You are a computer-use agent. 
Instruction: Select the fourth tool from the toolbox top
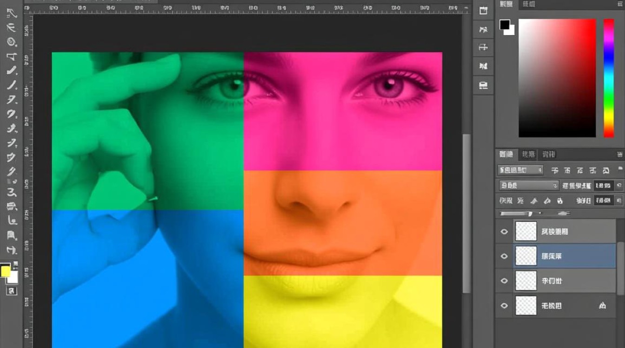pos(12,57)
